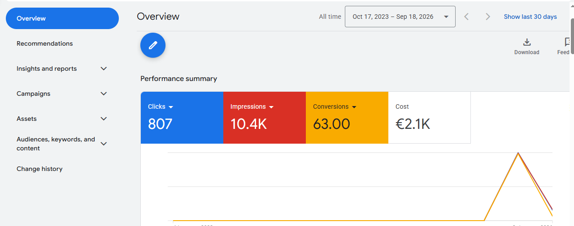Viewport: 574px width, 226px height.
Task: Click the Overview page title
Action: [x=158, y=17]
